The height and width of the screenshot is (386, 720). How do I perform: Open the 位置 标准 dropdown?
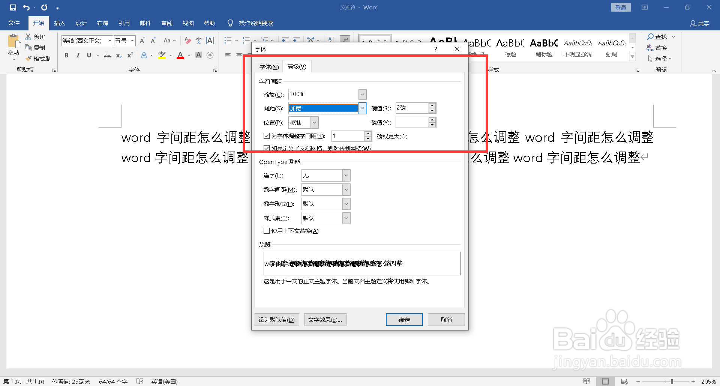(315, 122)
